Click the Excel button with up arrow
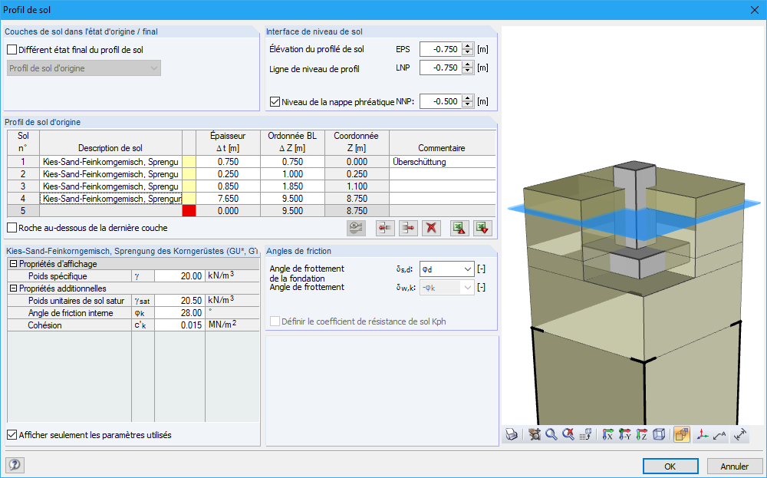Screen dimensions: 767x478 click(x=459, y=228)
